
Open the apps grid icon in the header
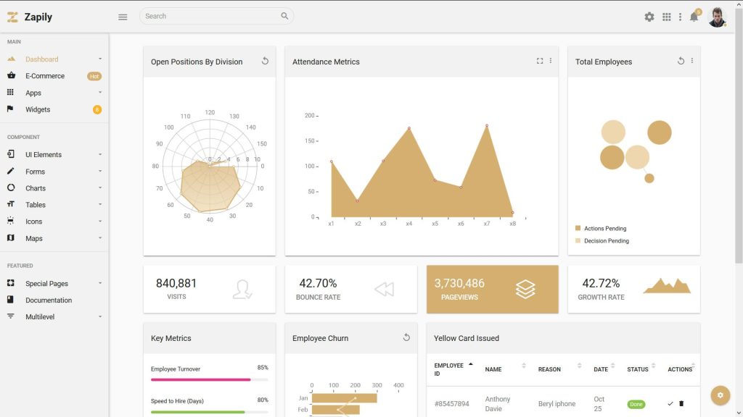[667, 16]
